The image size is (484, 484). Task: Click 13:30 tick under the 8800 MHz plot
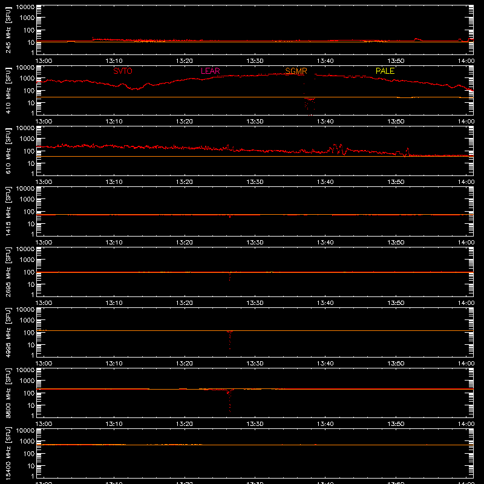(255, 424)
